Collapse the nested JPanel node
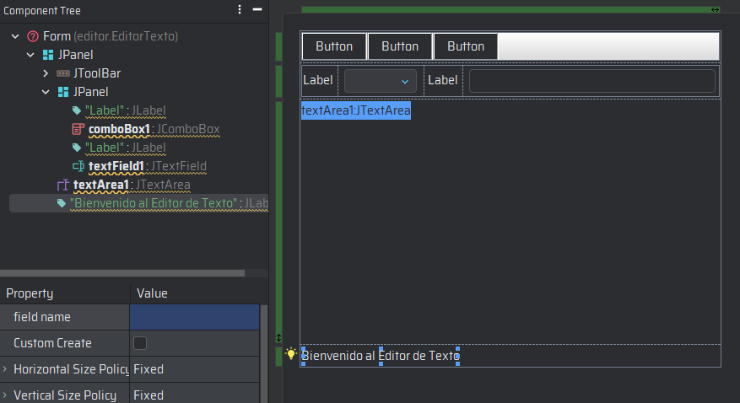 (x=46, y=92)
